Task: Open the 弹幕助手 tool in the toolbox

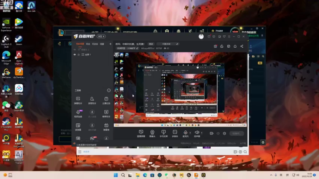Action: tap(78, 101)
